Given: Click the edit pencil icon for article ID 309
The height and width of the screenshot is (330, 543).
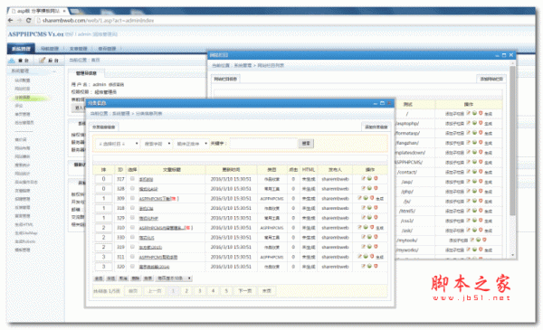Looking at the screenshot, I should click(x=360, y=198).
